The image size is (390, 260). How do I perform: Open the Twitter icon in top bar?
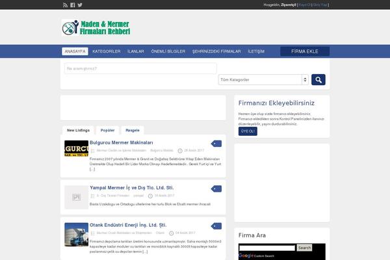click(80, 5)
